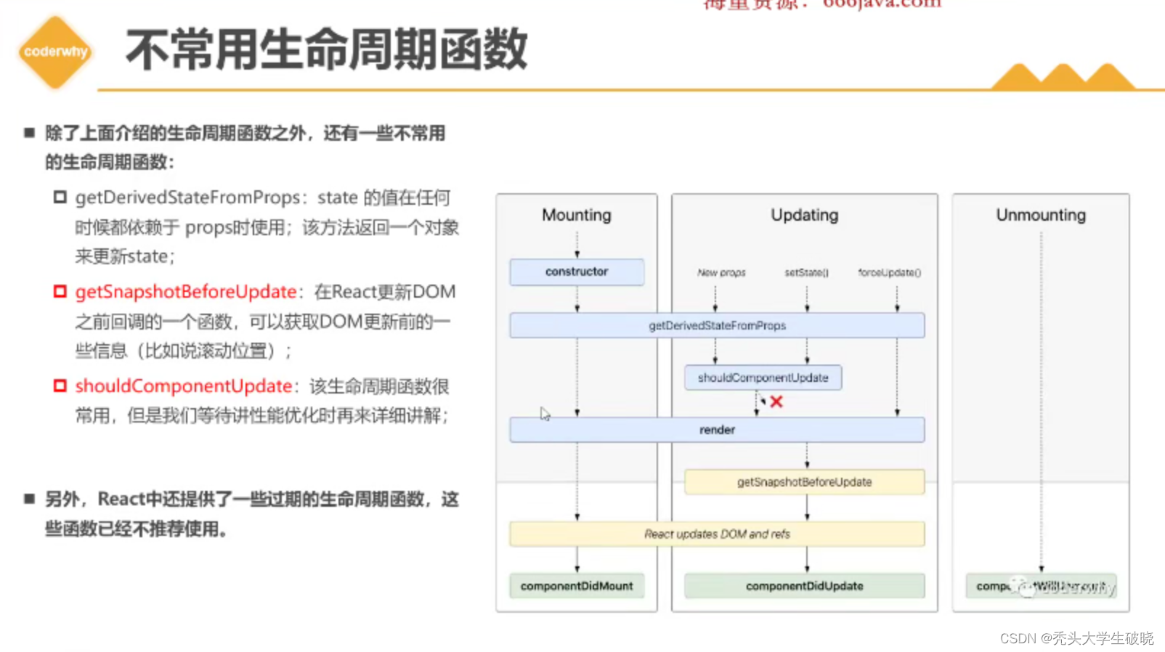Click the hollow square bullet before getDerivedStateFromProps
Image resolution: width=1165 pixels, height=652 pixels.
tap(60, 197)
